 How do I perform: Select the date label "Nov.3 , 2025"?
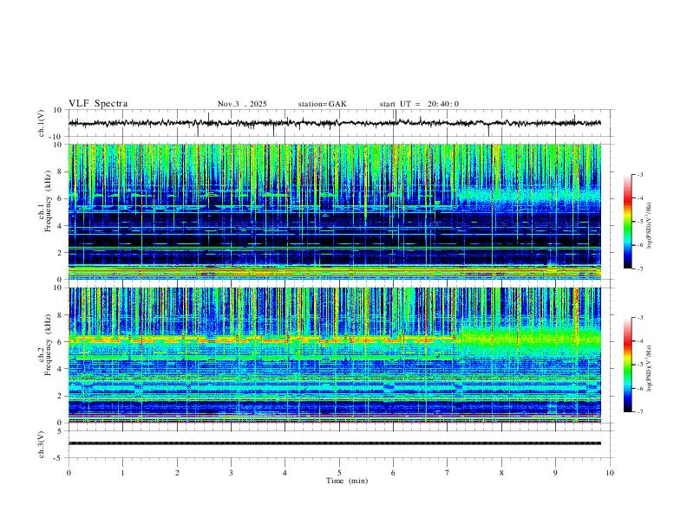click(x=242, y=104)
